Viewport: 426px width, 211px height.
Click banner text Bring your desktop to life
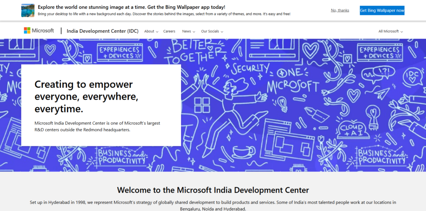click(164, 14)
